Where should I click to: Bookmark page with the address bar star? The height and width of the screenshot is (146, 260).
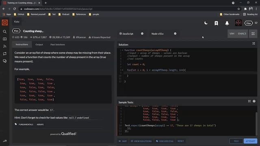click(x=238, y=9)
